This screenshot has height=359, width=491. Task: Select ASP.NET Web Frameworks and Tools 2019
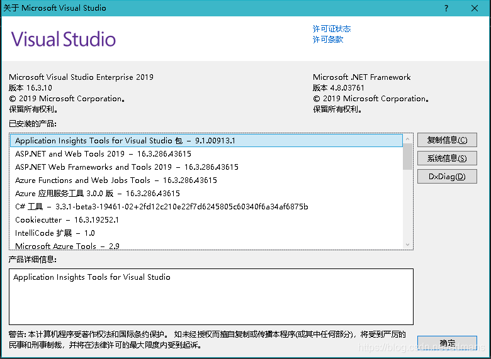tap(206, 167)
